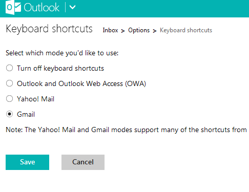249x192 pixels.
Task: Click the Keyboard shortcuts page heading
Action: tap(49, 29)
